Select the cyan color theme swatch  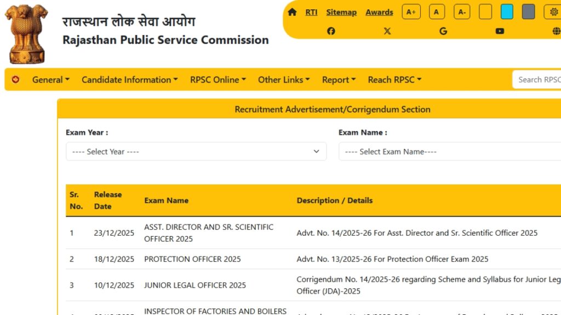(507, 12)
